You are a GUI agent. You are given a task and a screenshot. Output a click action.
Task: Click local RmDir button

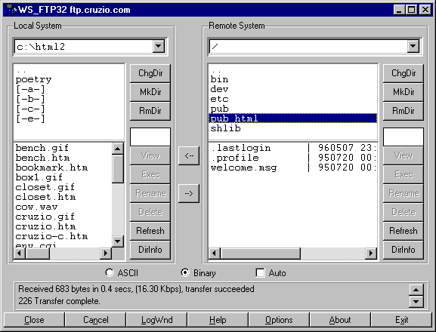pyautogui.click(x=150, y=111)
